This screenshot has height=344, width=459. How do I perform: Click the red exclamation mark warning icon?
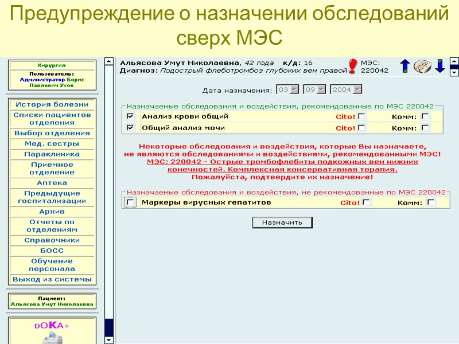[x=352, y=66]
